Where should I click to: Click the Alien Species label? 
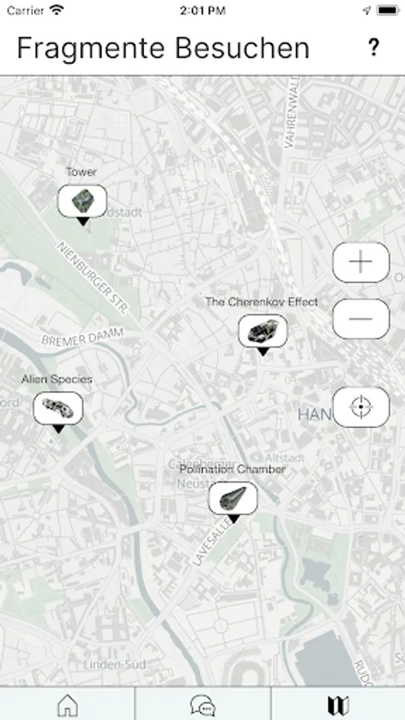click(57, 379)
